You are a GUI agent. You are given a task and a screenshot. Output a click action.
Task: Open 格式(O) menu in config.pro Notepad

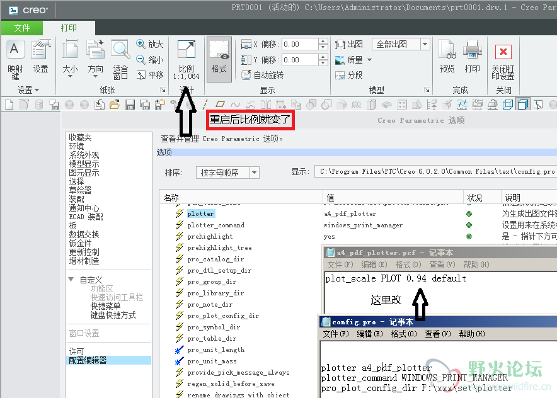[x=404, y=334]
